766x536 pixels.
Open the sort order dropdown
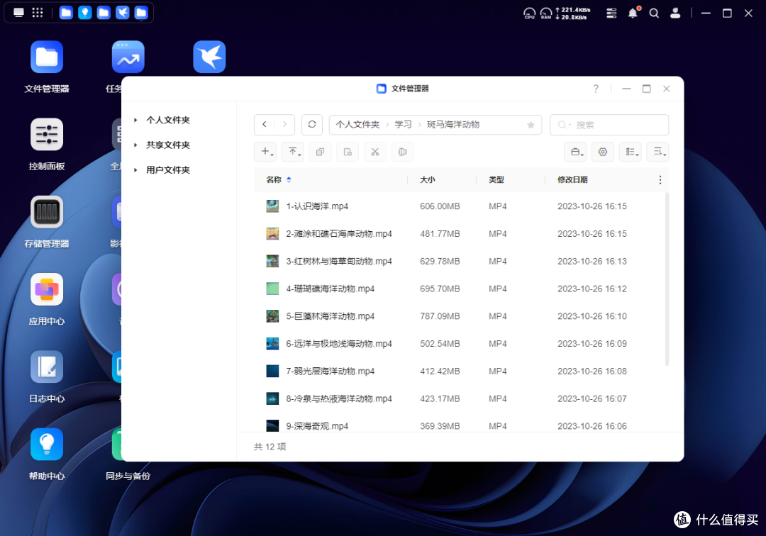coord(657,152)
